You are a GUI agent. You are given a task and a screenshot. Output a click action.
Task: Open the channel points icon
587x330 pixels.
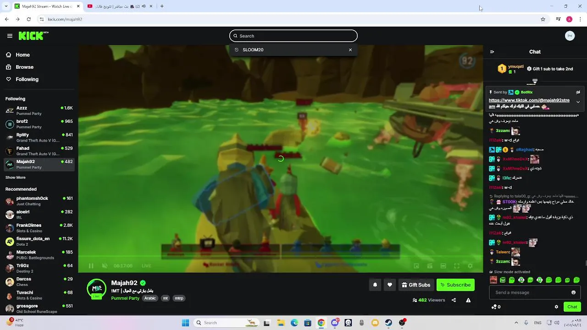(494, 307)
